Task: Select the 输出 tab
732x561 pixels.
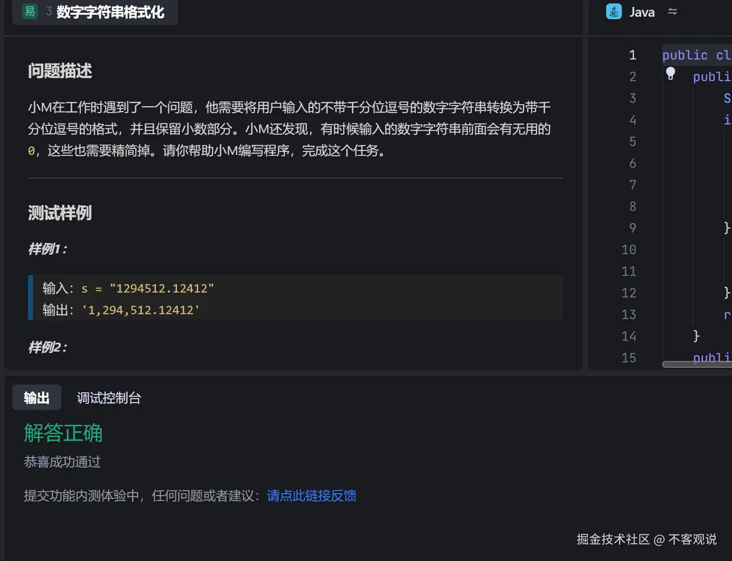Action: (x=36, y=397)
